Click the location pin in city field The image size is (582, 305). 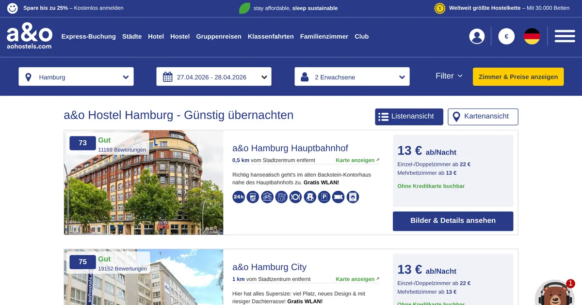click(28, 77)
